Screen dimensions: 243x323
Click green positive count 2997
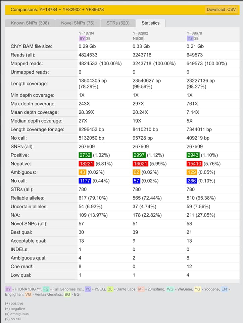[139, 155]
